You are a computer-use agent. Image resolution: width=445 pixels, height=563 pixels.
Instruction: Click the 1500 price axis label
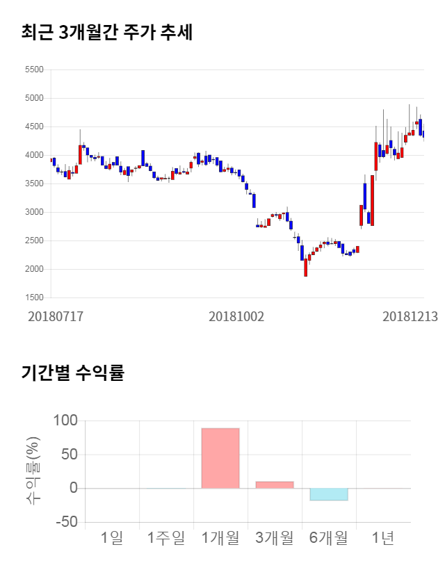click(x=33, y=297)
